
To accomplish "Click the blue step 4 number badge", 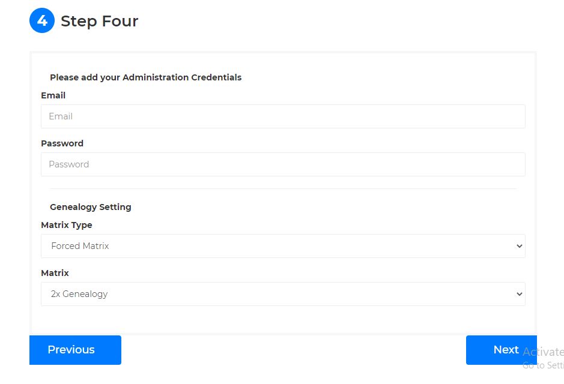I will 42,21.
